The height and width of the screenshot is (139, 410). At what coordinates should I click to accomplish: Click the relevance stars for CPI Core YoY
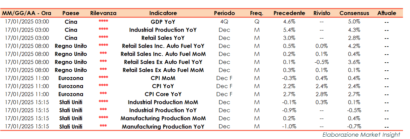point(103,94)
